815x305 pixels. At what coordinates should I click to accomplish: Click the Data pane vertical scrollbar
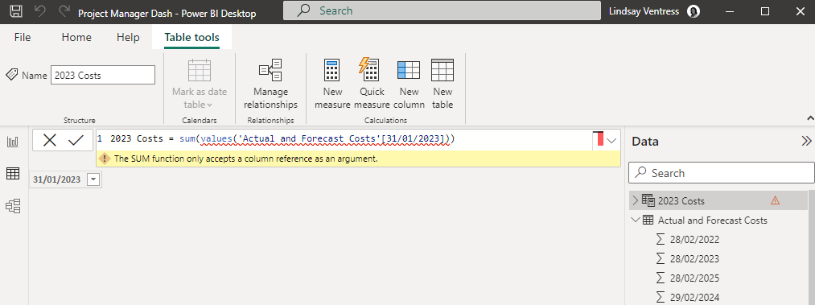pyautogui.click(x=811, y=247)
